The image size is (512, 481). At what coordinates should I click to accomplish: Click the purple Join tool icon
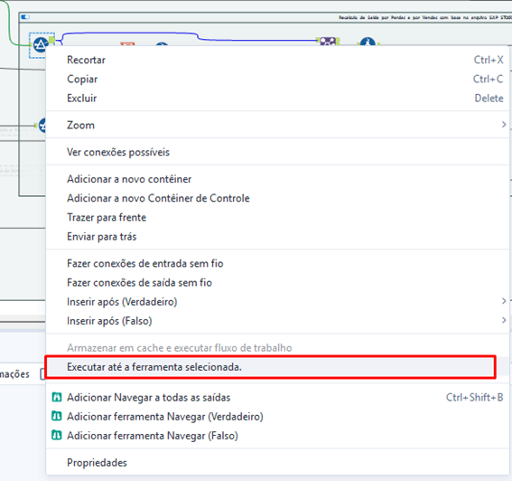328,42
